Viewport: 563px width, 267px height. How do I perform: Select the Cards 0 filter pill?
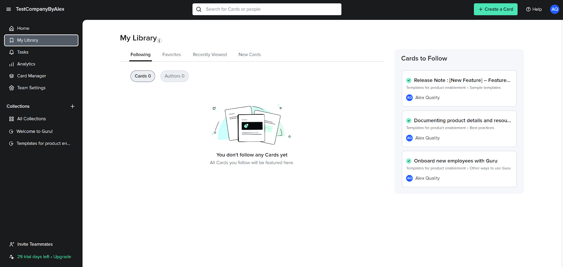[143, 76]
